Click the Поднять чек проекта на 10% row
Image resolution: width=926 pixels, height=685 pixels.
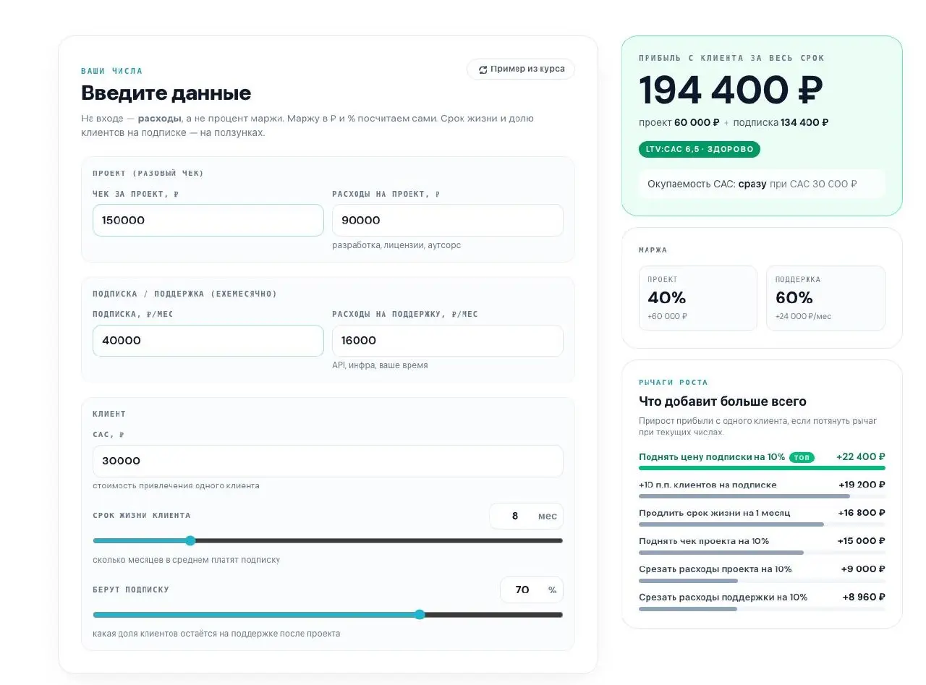pyautogui.click(x=762, y=545)
